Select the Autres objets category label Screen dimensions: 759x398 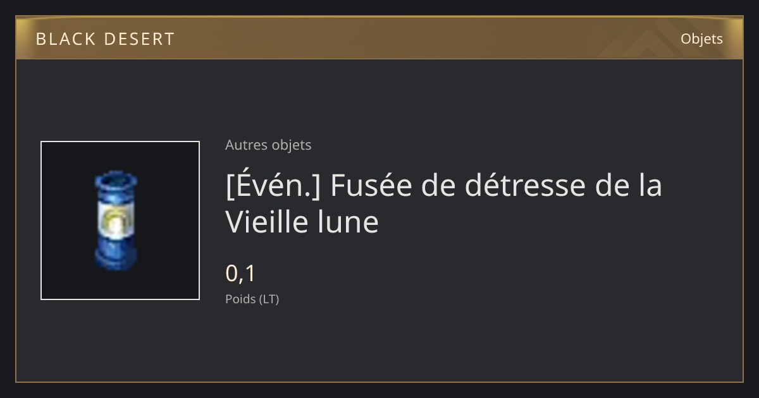(x=268, y=145)
